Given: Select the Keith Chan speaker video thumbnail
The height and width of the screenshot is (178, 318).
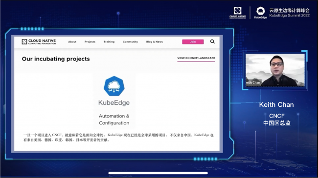Looking at the screenshot, I should tap(275, 70).
